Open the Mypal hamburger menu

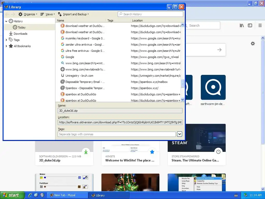260,26
